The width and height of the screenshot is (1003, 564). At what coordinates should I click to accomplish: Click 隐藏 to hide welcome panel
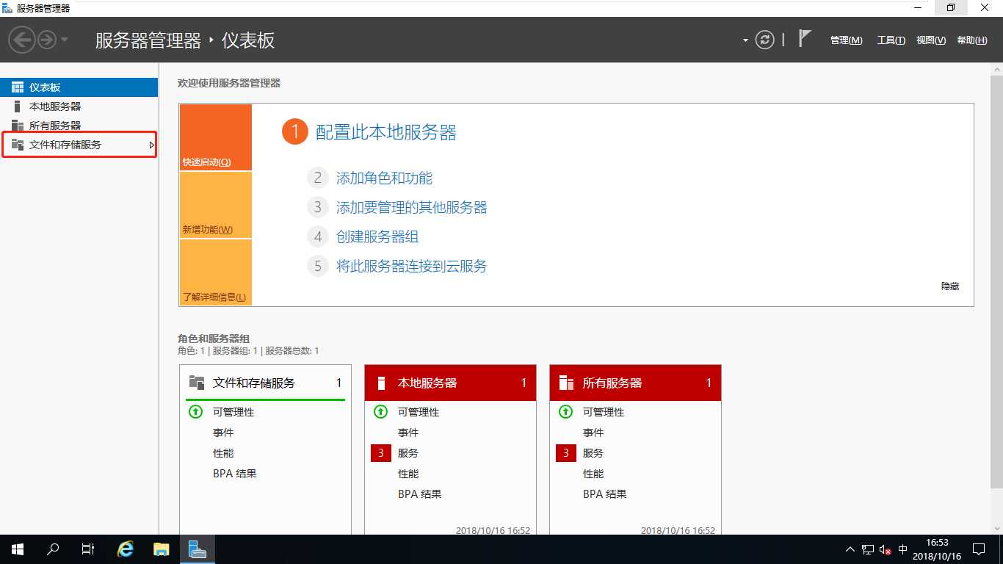tap(950, 286)
